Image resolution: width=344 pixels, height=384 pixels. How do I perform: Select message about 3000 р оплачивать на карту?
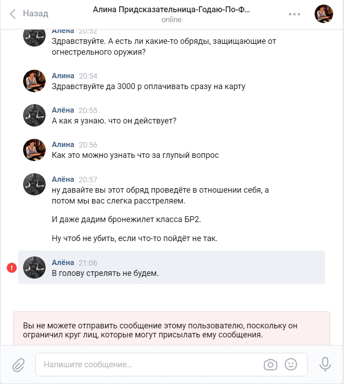coord(148,86)
